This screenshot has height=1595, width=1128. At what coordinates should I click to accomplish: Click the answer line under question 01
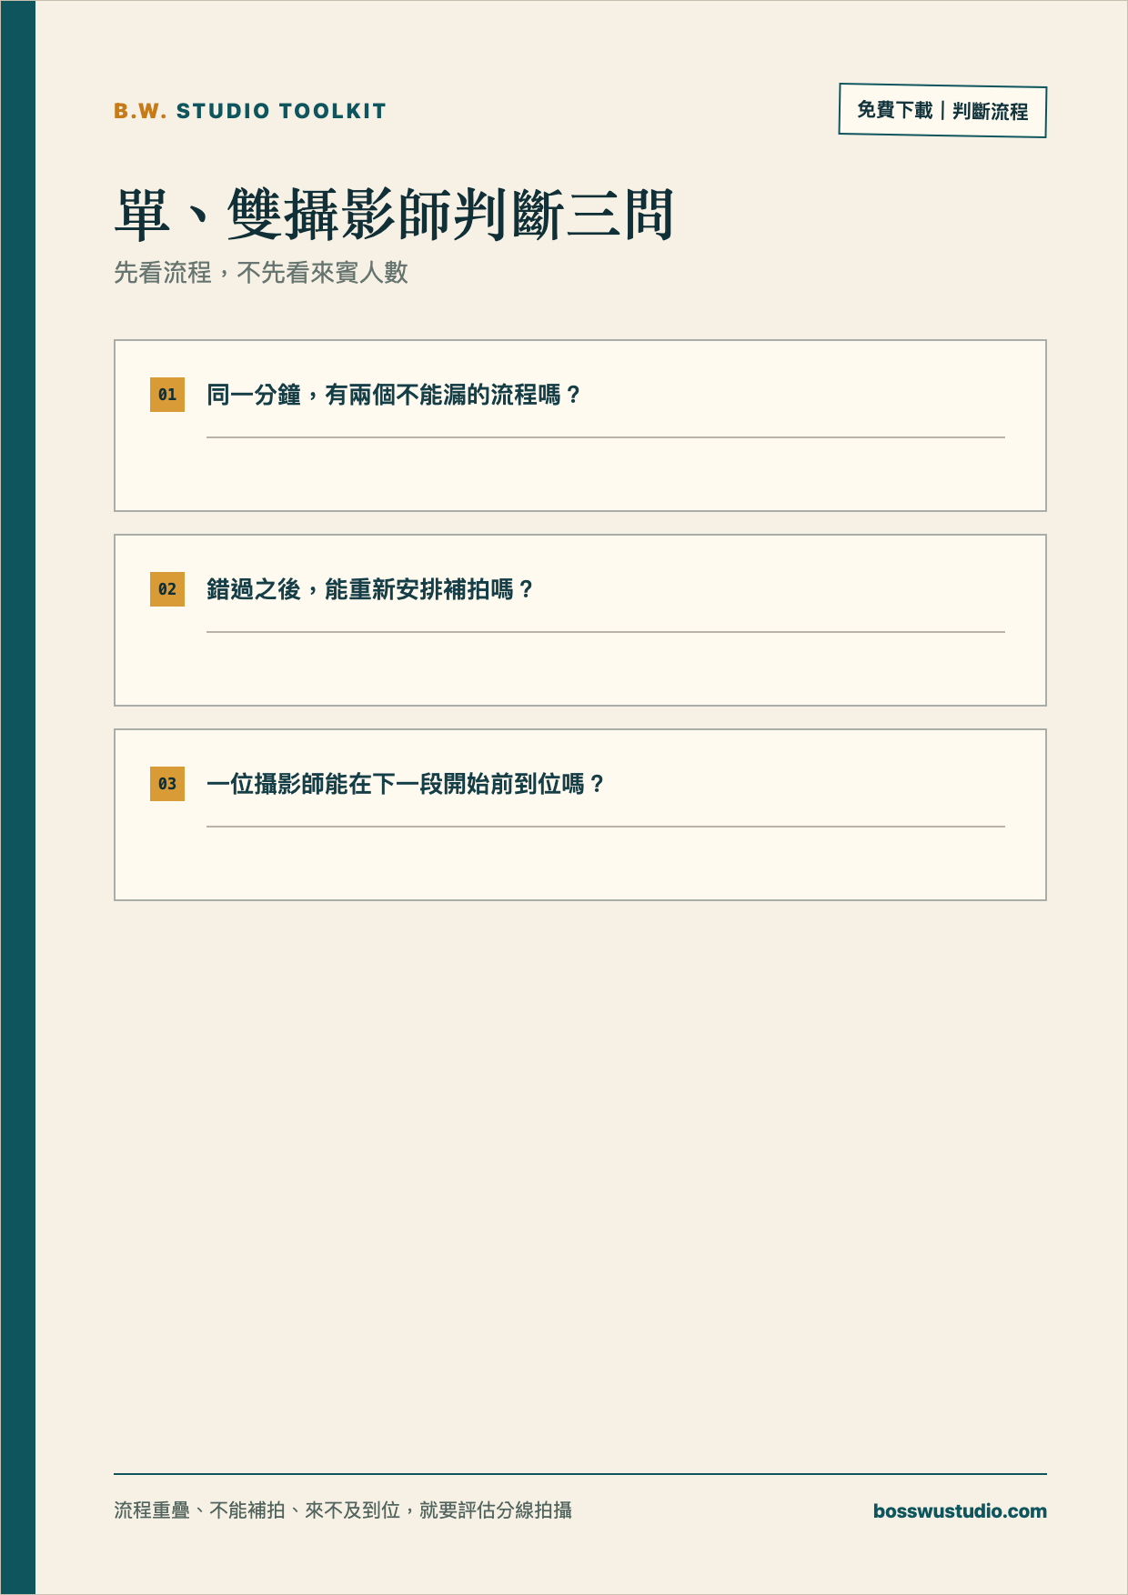606,437
